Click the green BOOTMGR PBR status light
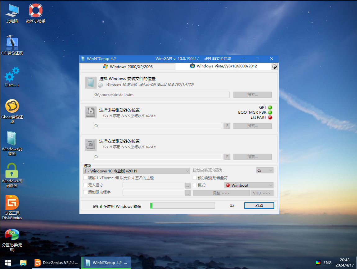 (x=270, y=112)
